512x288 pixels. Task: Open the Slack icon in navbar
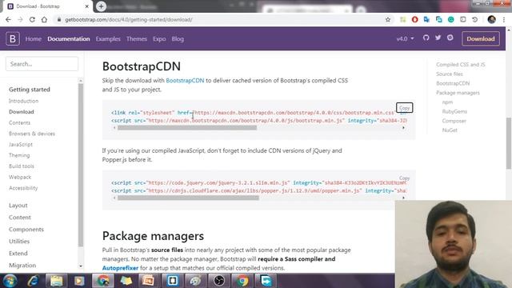pyautogui.click(x=450, y=38)
